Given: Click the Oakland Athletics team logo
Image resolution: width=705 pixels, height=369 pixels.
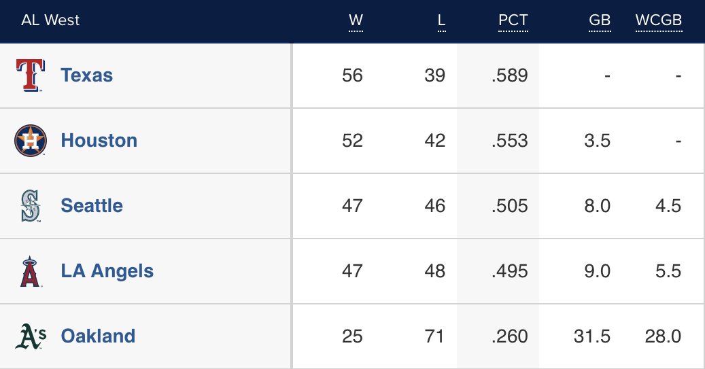Looking at the screenshot, I should (x=31, y=336).
